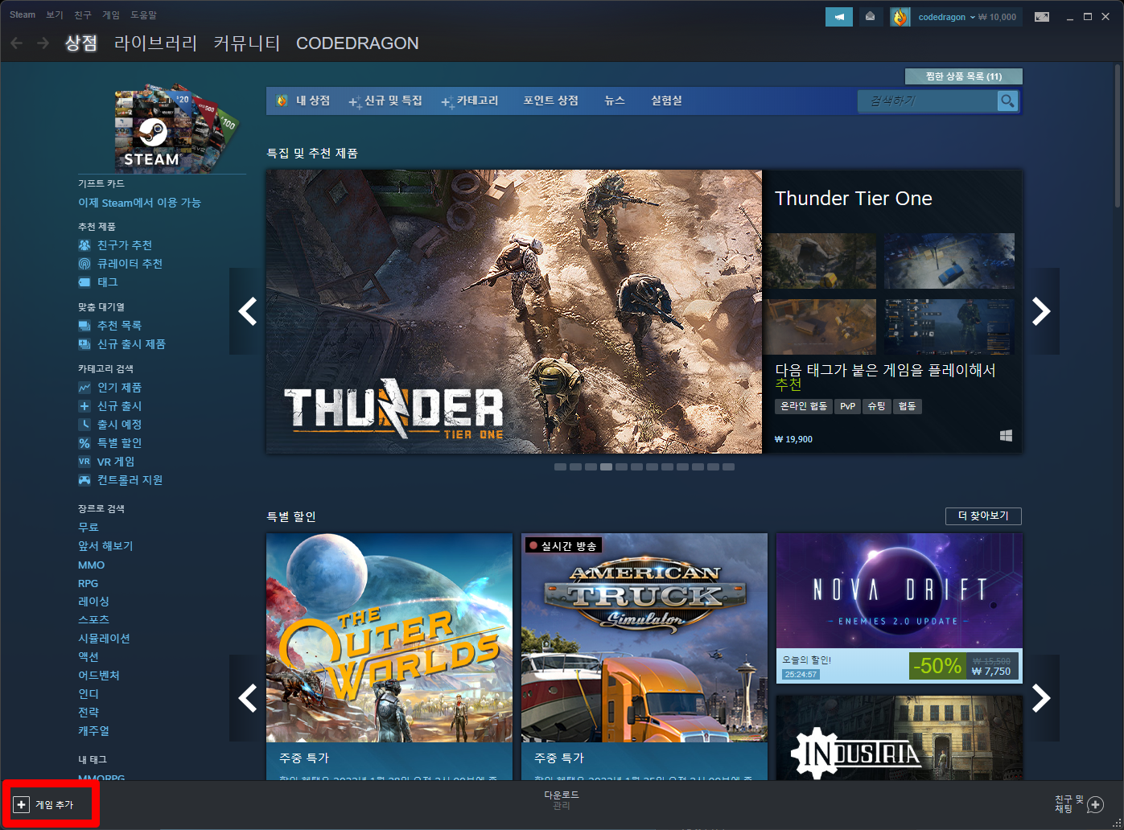
Task: Click the PvP tag
Action: coord(847,406)
